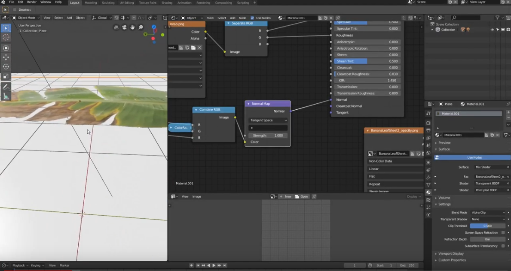Open the Blend Mode dropdown showing Alpha Clip
Screen dimensions: 511x271
(x=488, y=212)
